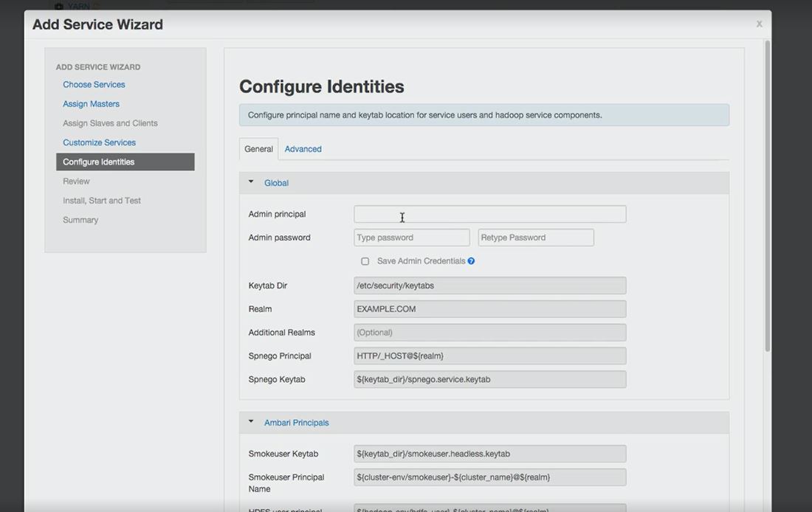The image size is (812, 512).
Task: Click the Retype Password field
Action: pyautogui.click(x=535, y=237)
